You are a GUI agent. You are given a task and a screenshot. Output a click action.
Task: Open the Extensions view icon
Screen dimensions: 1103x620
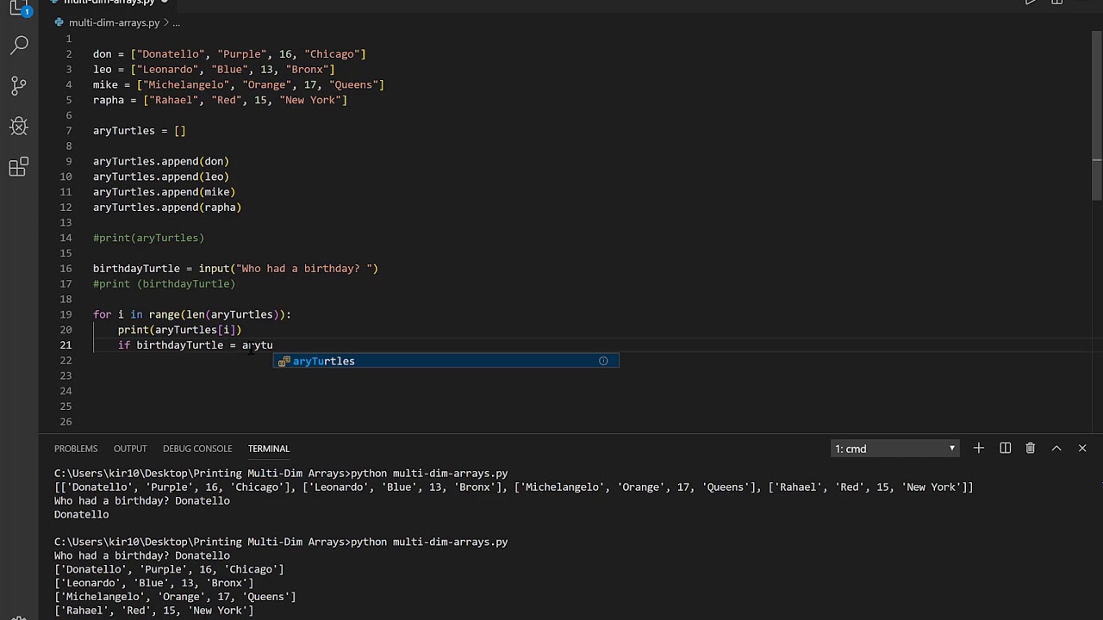(x=19, y=167)
